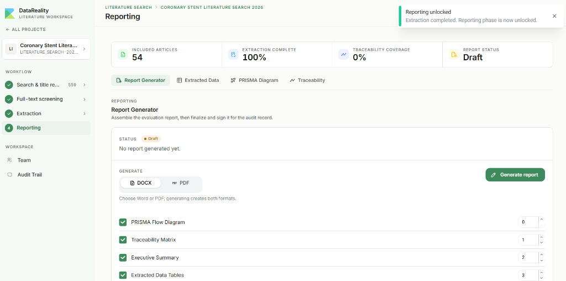Click the 54 included articles value

click(137, 58)
